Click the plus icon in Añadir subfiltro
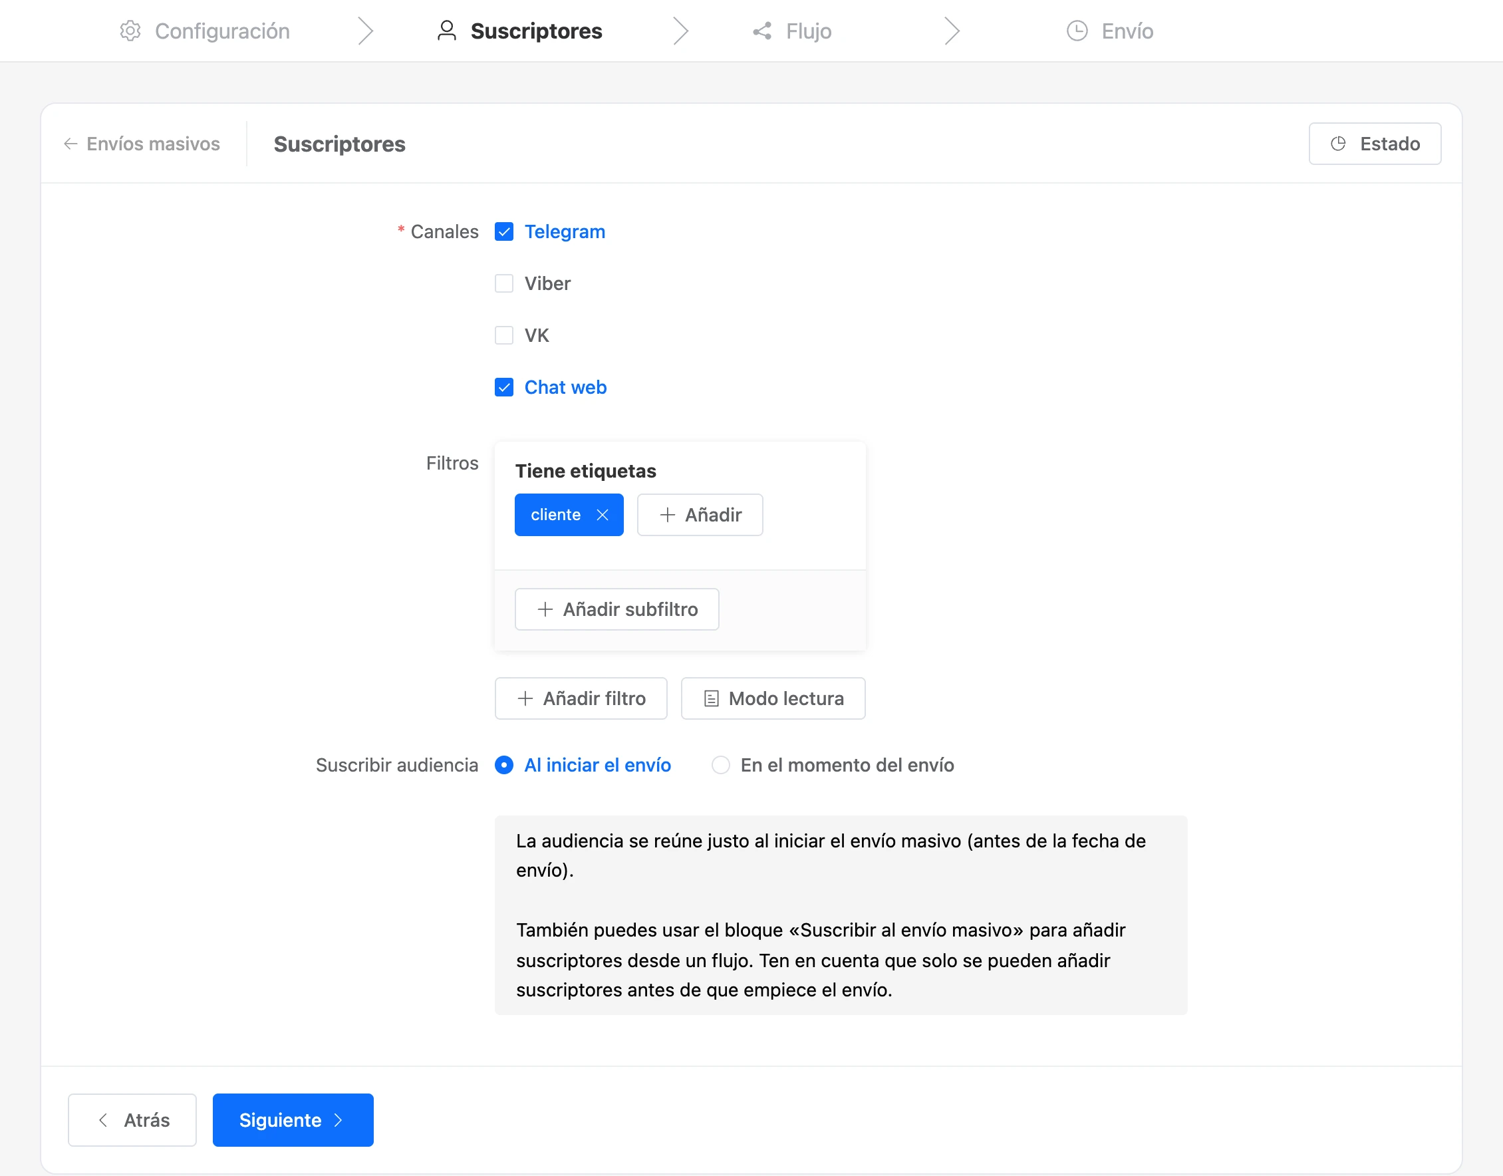The height and width of the screenshot is (1176, 1503). tap(545, 609)
